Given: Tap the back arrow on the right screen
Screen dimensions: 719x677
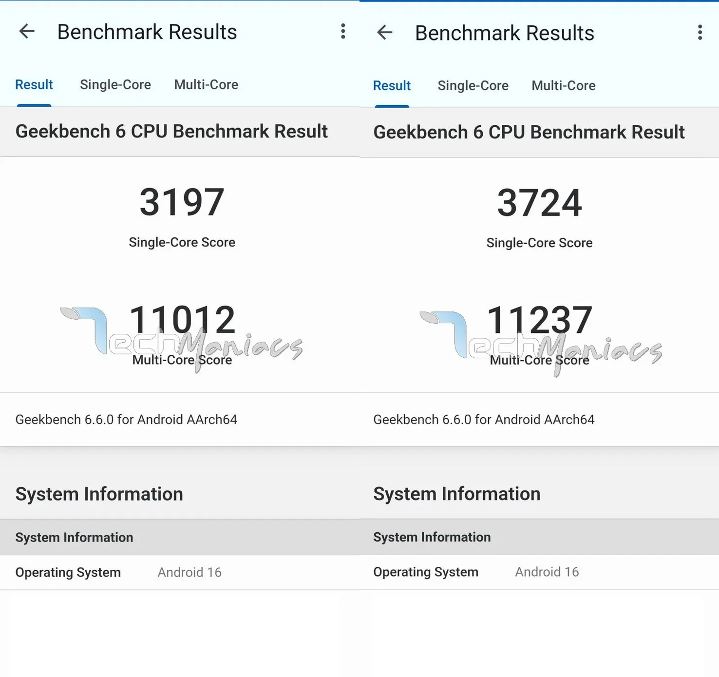Looking at the screenshot, I should [384, 33].
